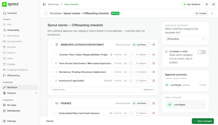Remove Luis Reyes as Finance default approver
Screen dimensions: 218x125
(148, 103)
